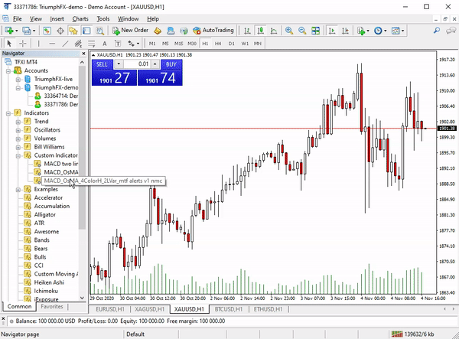Collapse the Custom Indicators folder
This screenshot has height=339, width=459.
coord(18,155)
